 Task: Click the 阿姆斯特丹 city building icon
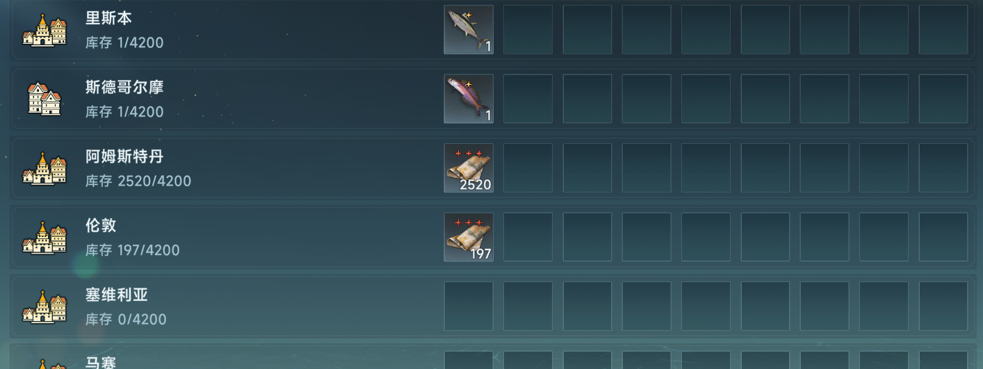44,168
